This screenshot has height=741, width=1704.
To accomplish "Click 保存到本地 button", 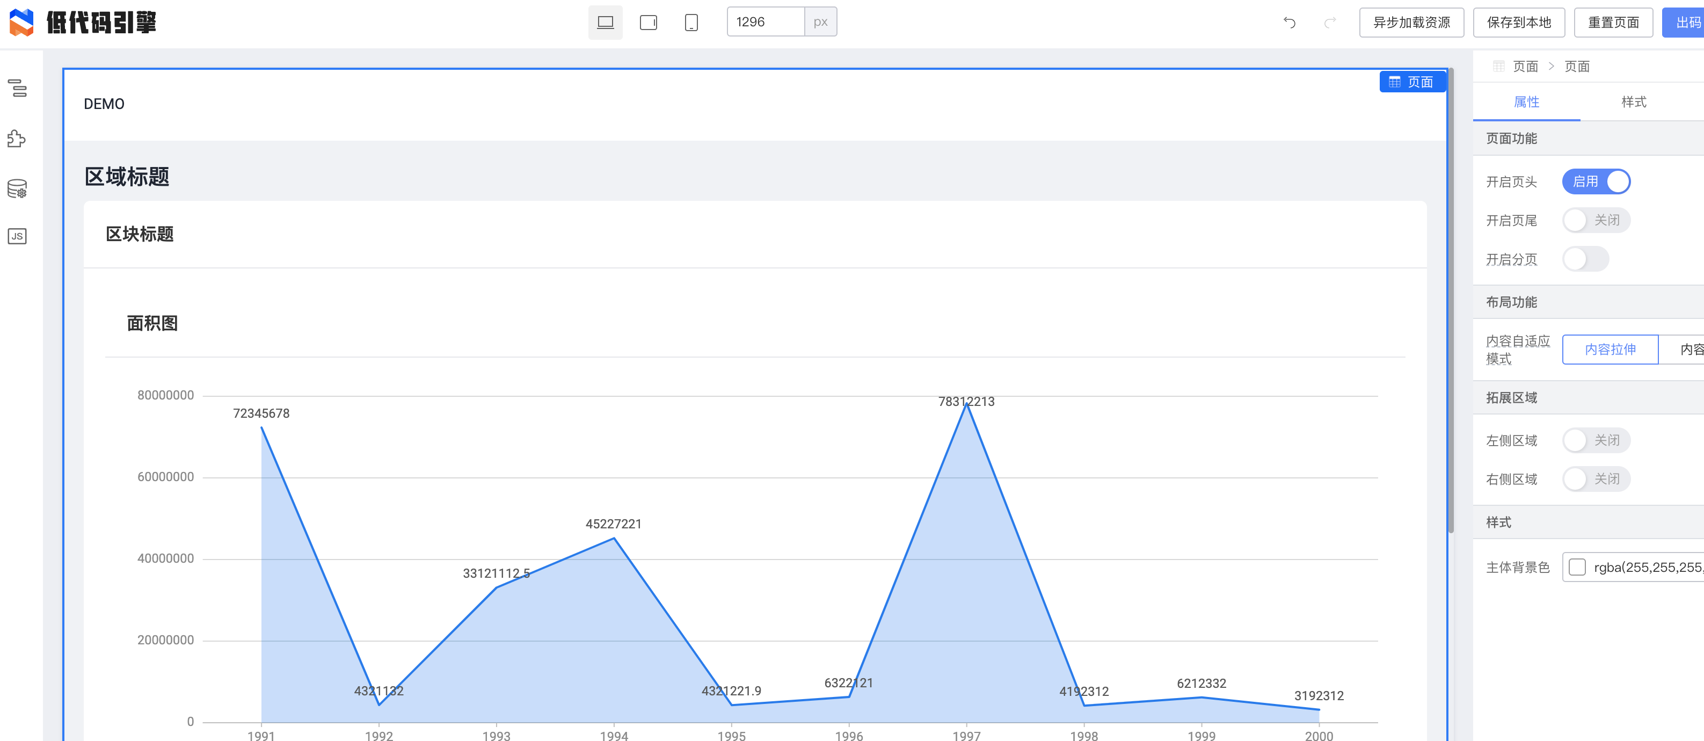I will (1519, 23).
